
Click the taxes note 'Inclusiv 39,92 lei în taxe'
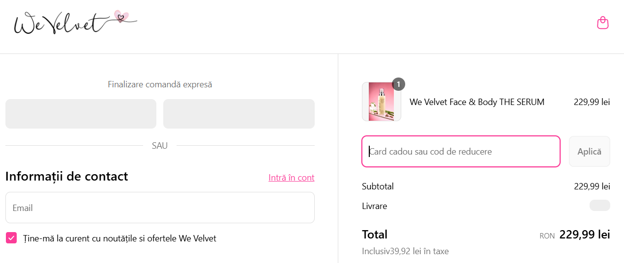coord(405,251)
